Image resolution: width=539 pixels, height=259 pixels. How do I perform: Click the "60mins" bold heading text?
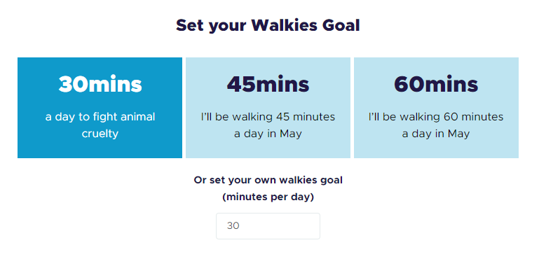(436, 84)
